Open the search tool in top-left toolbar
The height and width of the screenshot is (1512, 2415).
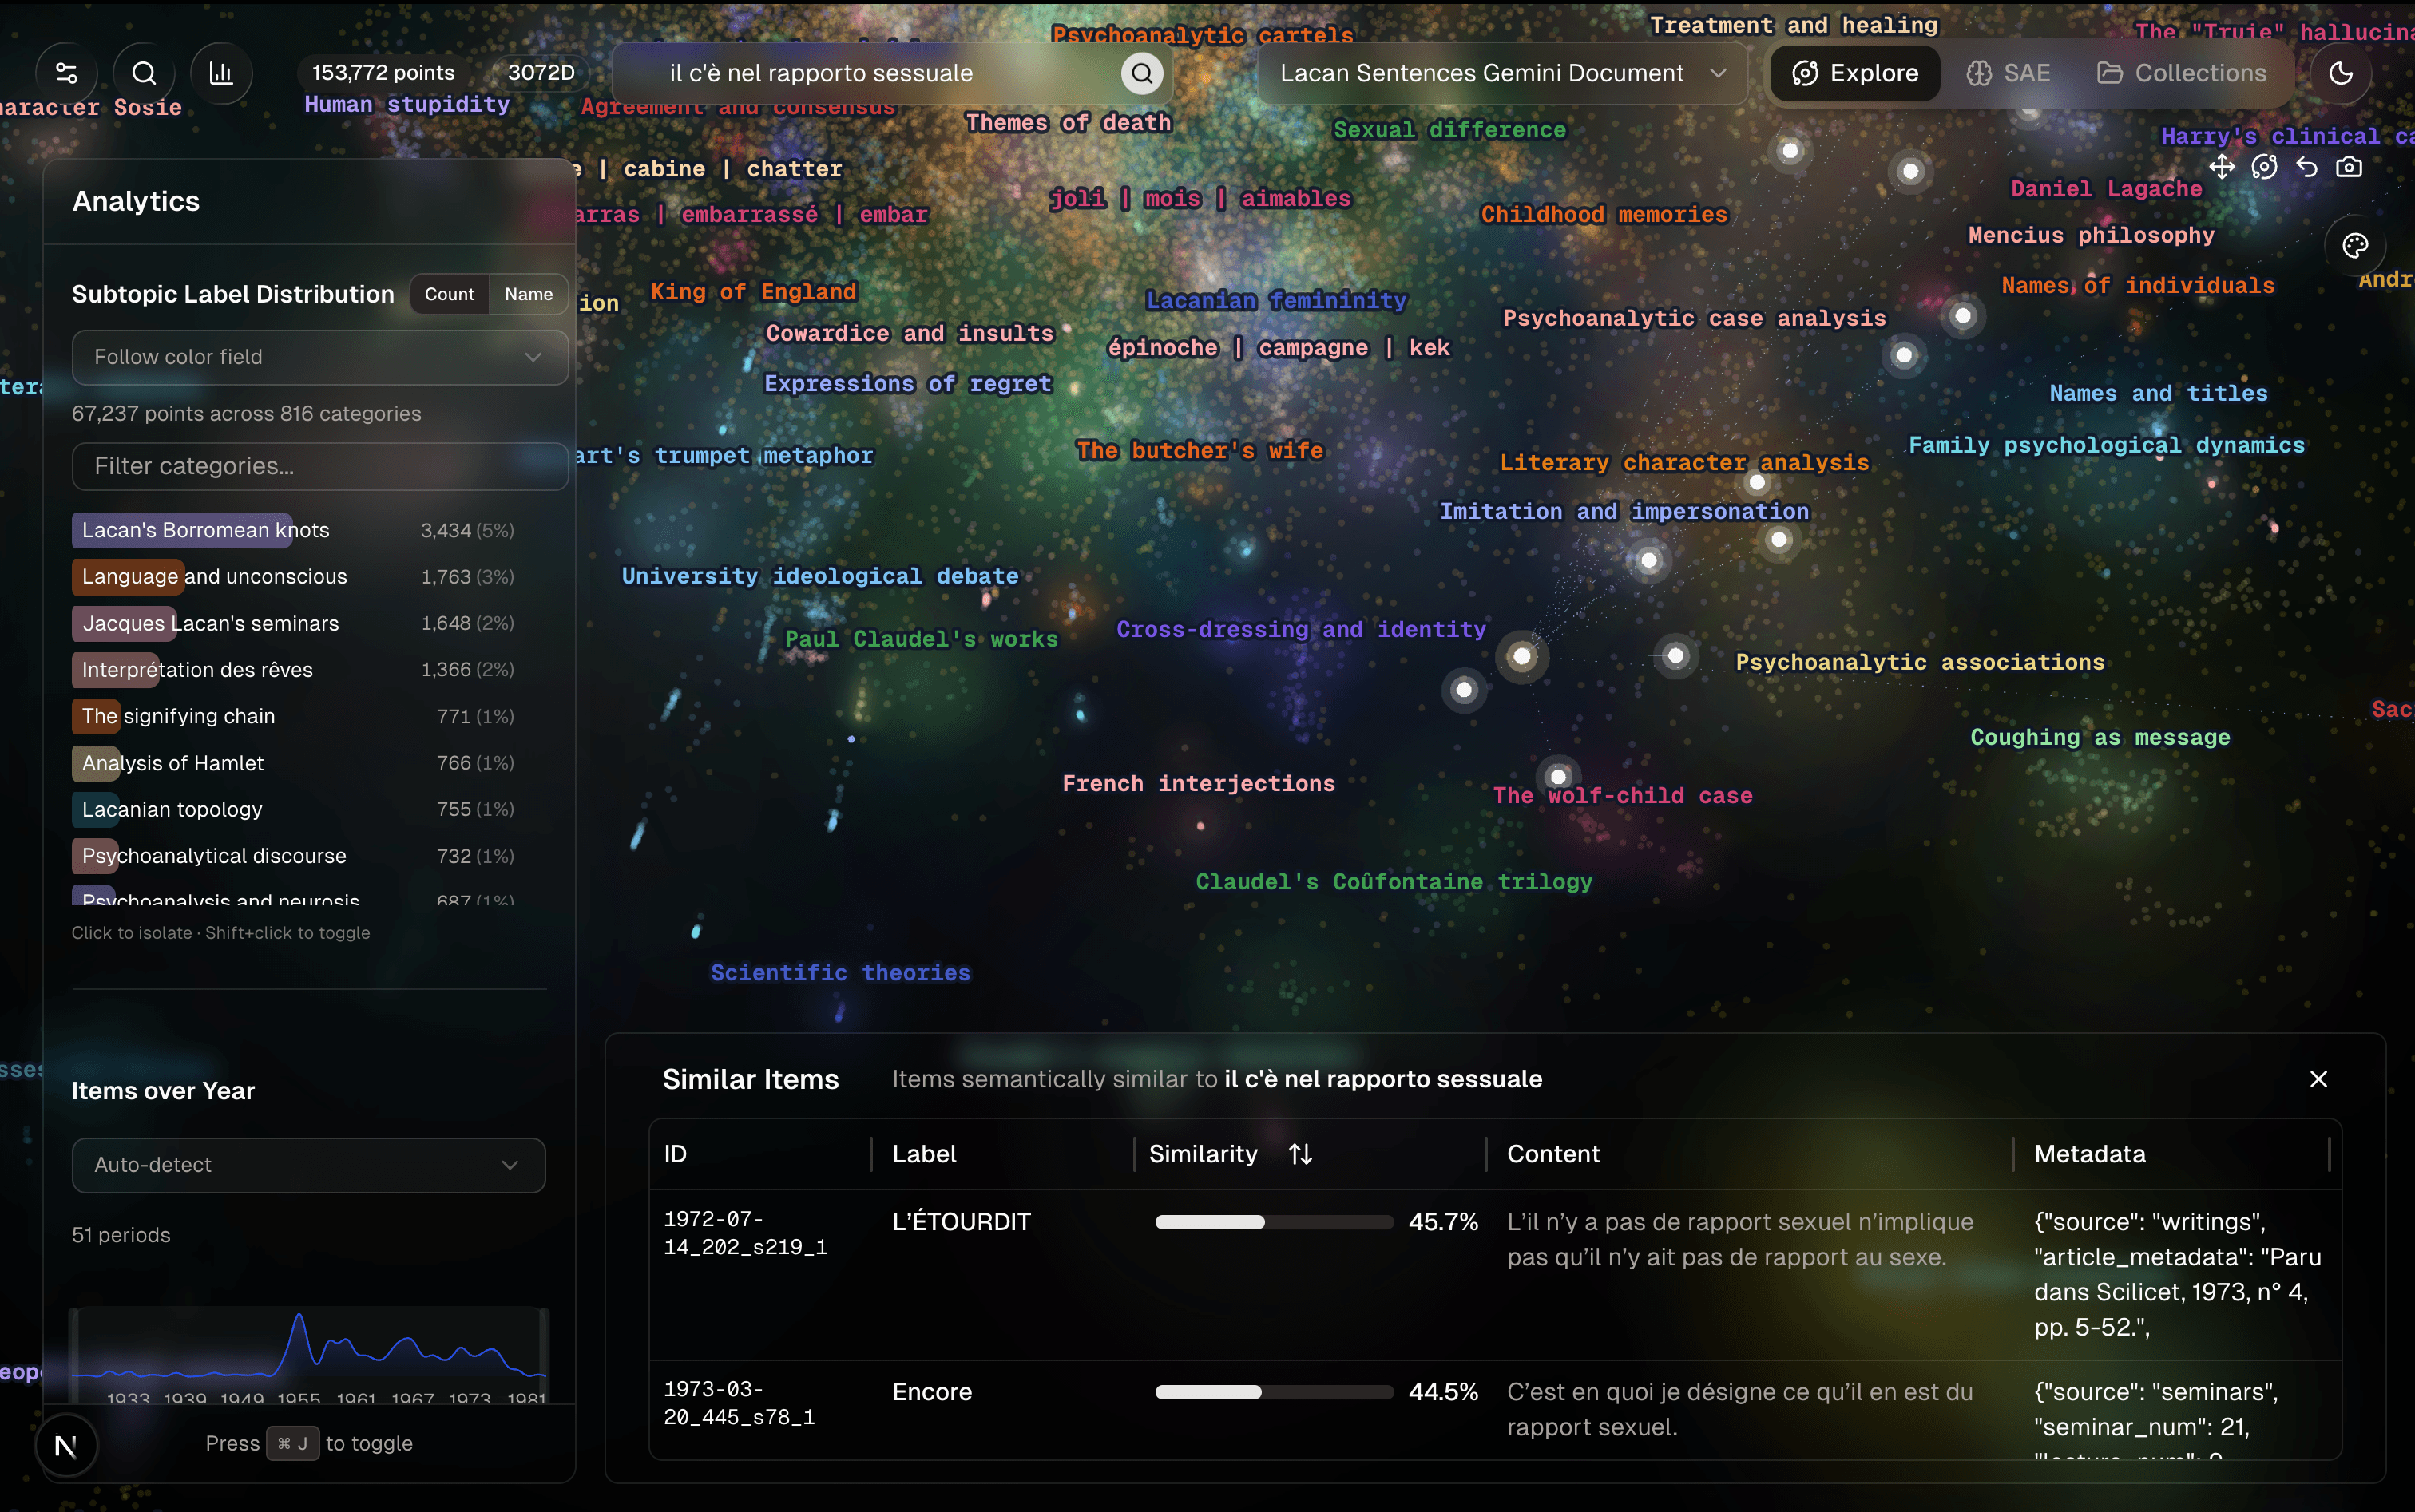tap(144, 73)
